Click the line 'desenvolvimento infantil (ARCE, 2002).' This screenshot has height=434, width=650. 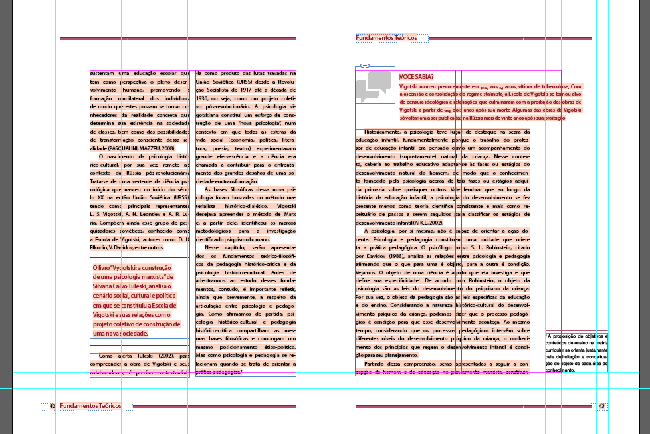tap(399, 223)
